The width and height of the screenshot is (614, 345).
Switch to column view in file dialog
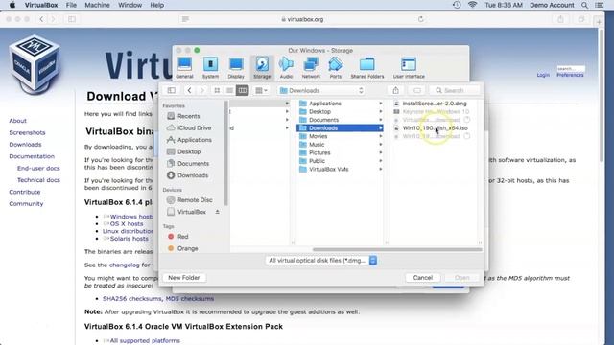[x=243, y=90]
